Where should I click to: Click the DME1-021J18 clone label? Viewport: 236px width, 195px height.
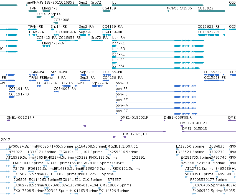click(135, 134)
